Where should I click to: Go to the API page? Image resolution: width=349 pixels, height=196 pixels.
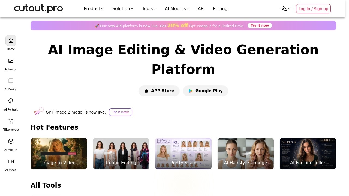click(x=201, y=9)
